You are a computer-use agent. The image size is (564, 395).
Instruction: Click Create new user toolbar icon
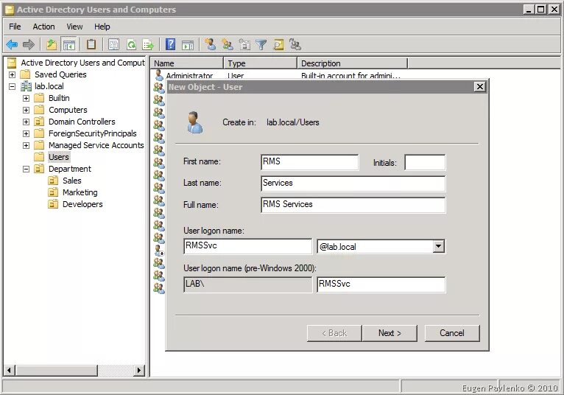point(211,44)
